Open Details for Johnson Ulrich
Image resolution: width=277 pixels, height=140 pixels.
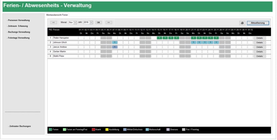pyautogui.click(x=259, y=43)
